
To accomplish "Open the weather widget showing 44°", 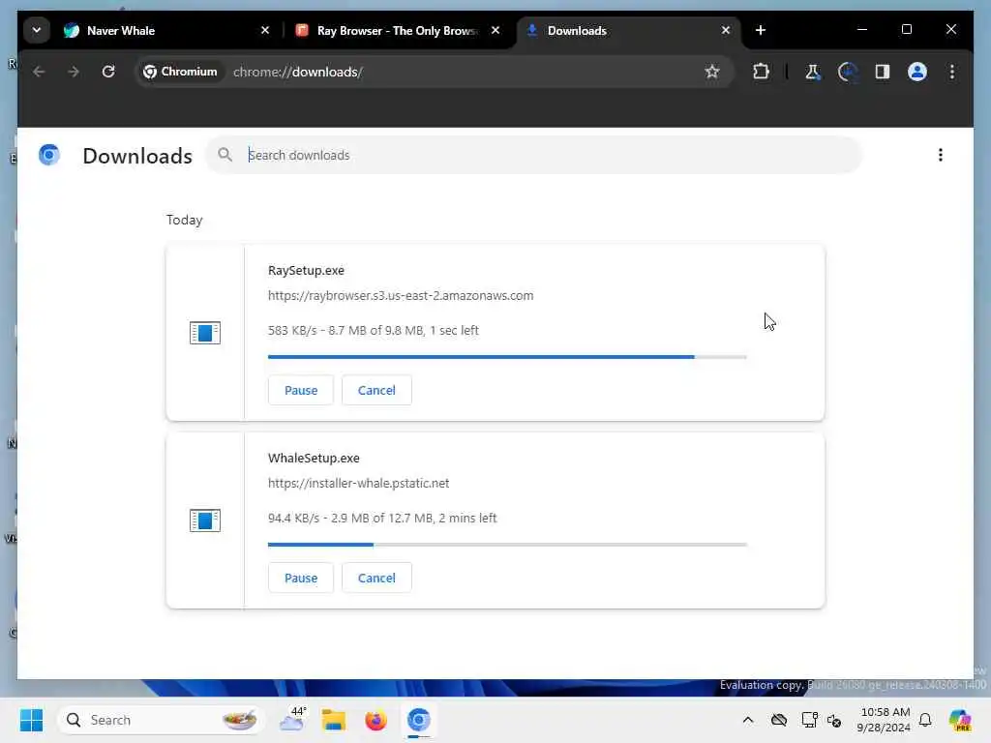I will [x=292, y=720].
